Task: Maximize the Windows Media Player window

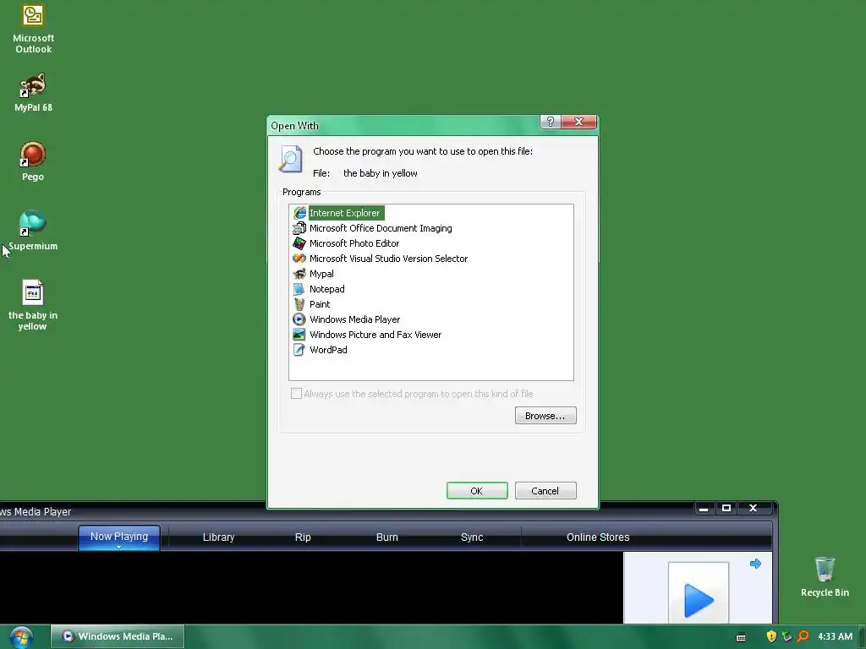Action: (x=726, y=508)
